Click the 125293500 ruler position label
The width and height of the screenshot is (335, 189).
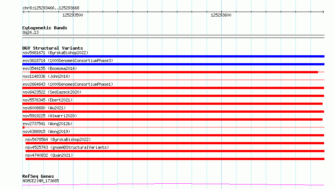pos(73,15)
